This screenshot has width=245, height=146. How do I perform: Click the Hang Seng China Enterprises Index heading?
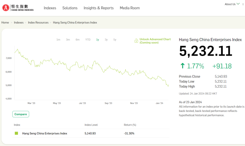point(210,40)
